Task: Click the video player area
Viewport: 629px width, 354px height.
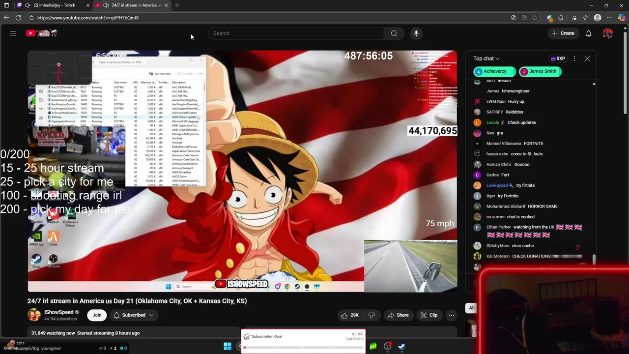Action: pos(242,171)
